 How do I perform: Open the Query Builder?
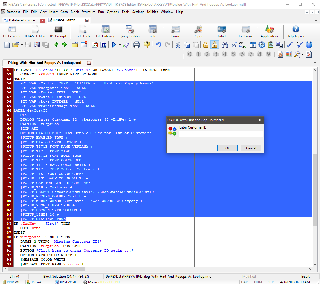coord(130,31)
